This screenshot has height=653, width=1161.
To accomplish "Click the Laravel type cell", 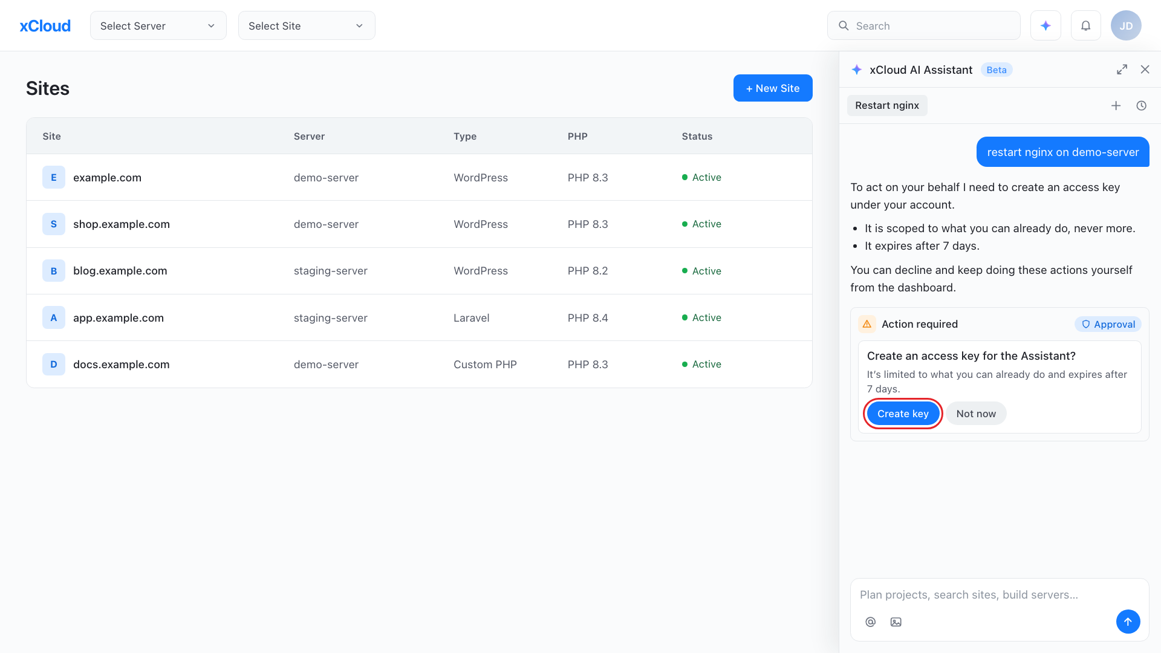I will click(472, 317).
